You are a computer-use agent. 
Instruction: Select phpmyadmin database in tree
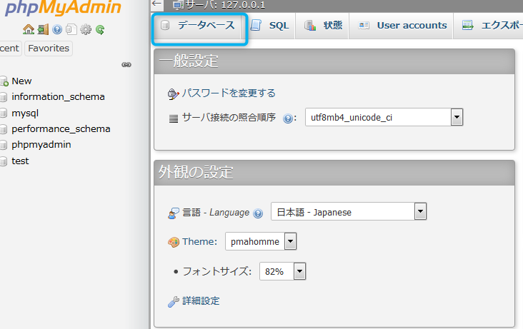pos(41,145)
